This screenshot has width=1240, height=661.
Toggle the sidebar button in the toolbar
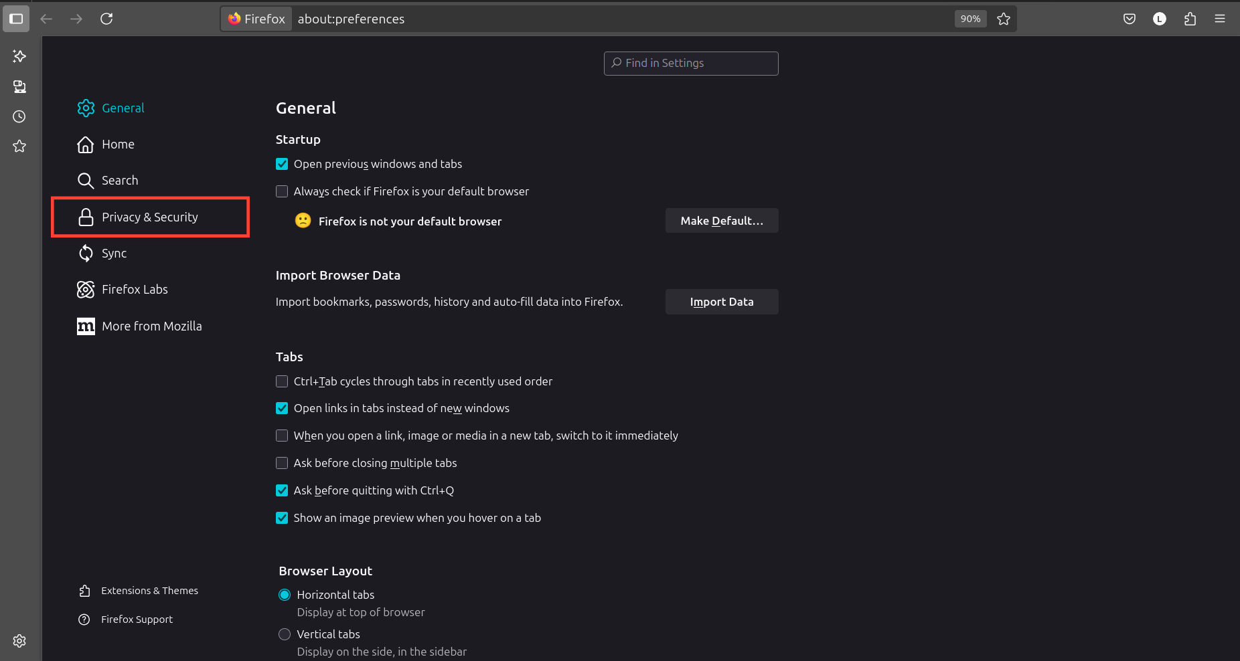pyautogui.click(x=16, y=19)
